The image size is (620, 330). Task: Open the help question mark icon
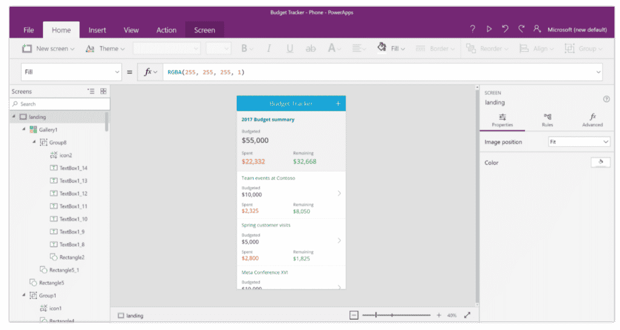(472, 29)
